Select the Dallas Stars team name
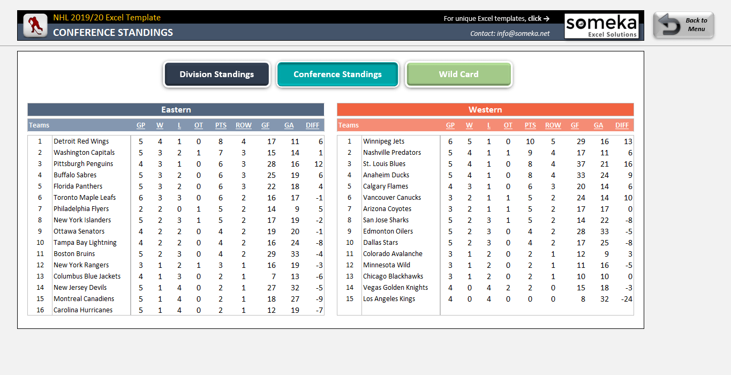This screenshot has width=731, height=375. click(x=381, y=243)
